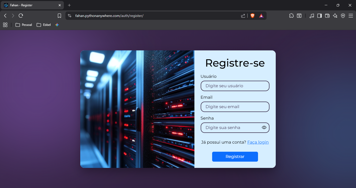Screen dimensions: 356x188
Task: Toggle the browser sidebar panel
Action: pyautogui.click(x=320, y=16)
